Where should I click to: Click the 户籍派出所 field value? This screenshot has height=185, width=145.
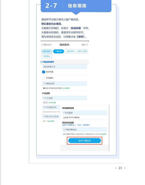click(52, 88)
